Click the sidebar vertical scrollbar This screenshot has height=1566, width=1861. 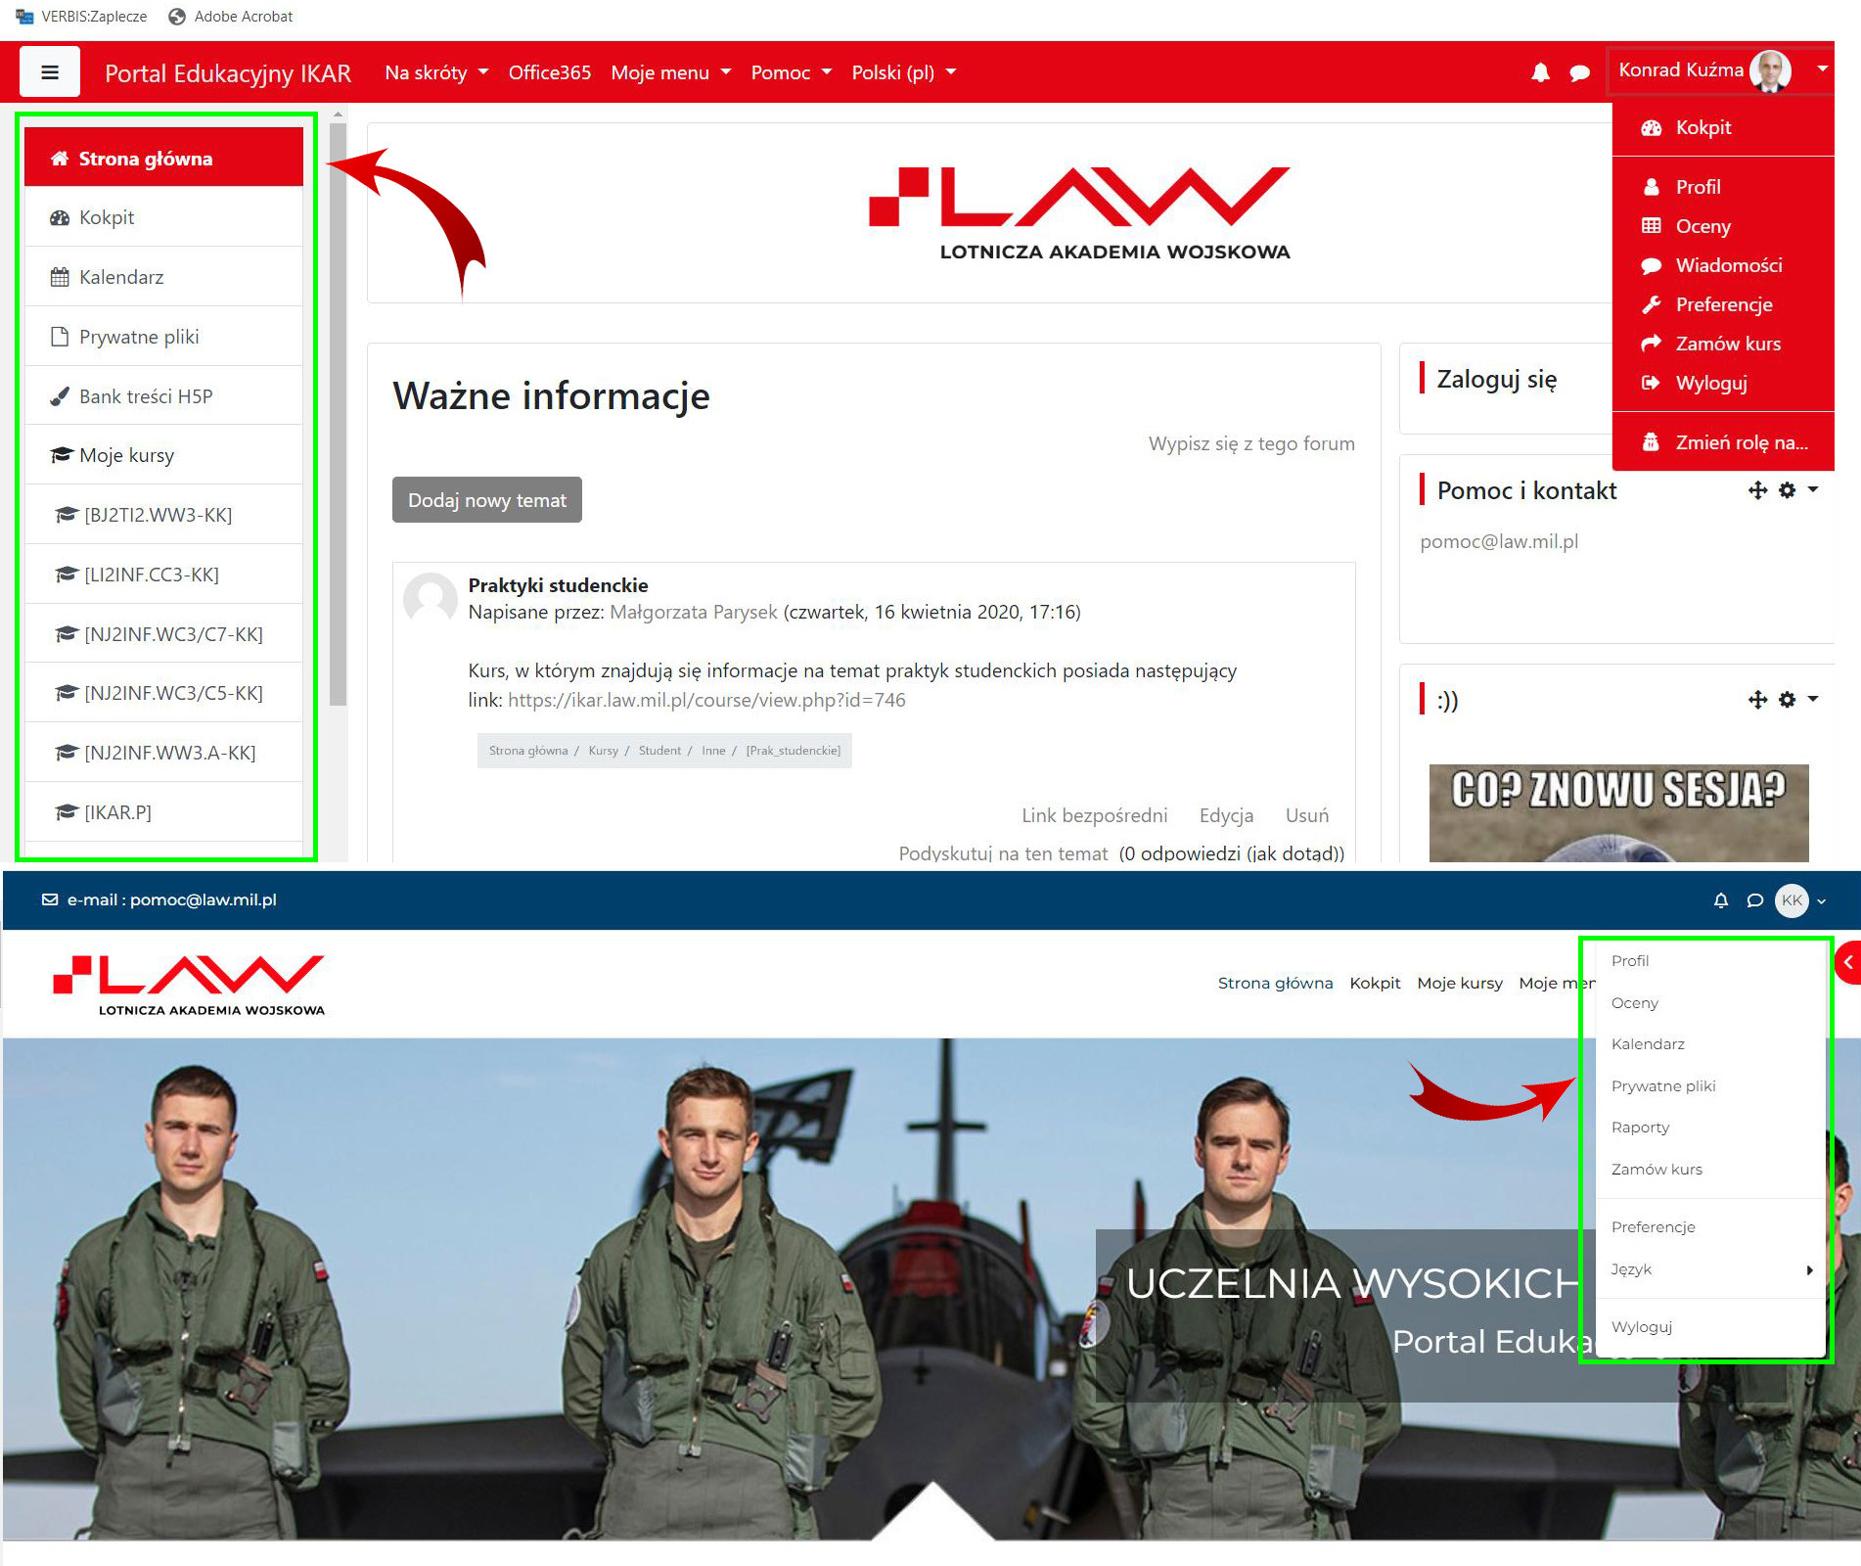pyautogui.click(x=338, y=414)
